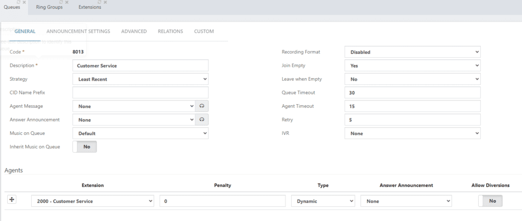Expand the Recording Format dropdown

click(x=412, y=52)
